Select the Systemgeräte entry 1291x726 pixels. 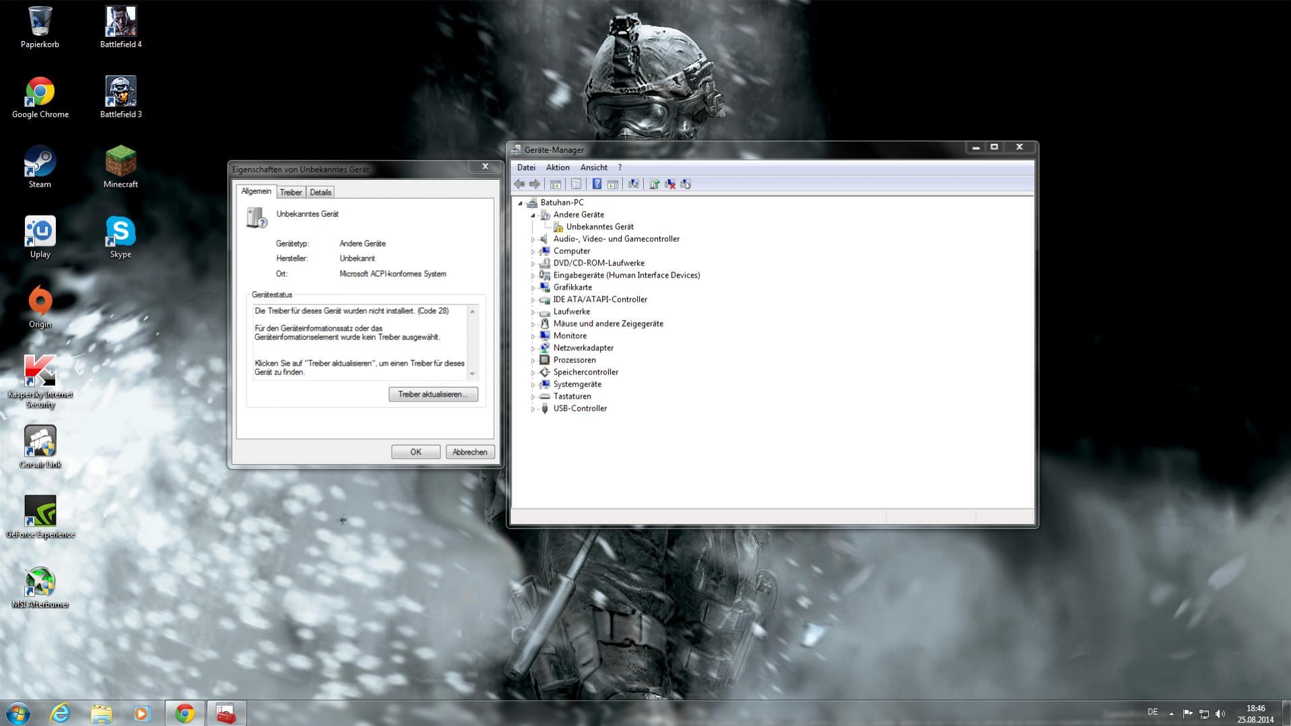tap(577, 385)
